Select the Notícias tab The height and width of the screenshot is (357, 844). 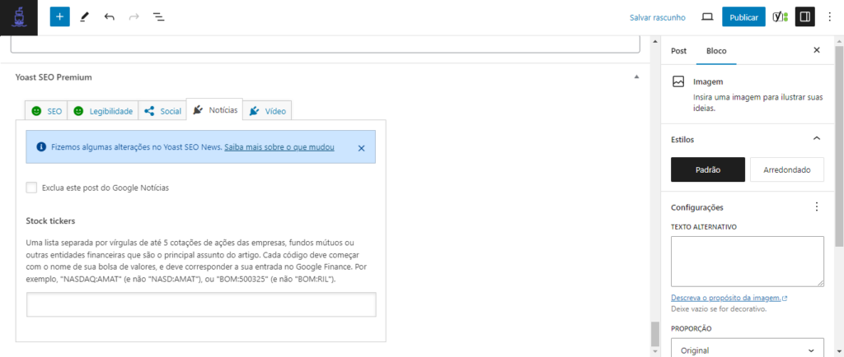(215, 109)
